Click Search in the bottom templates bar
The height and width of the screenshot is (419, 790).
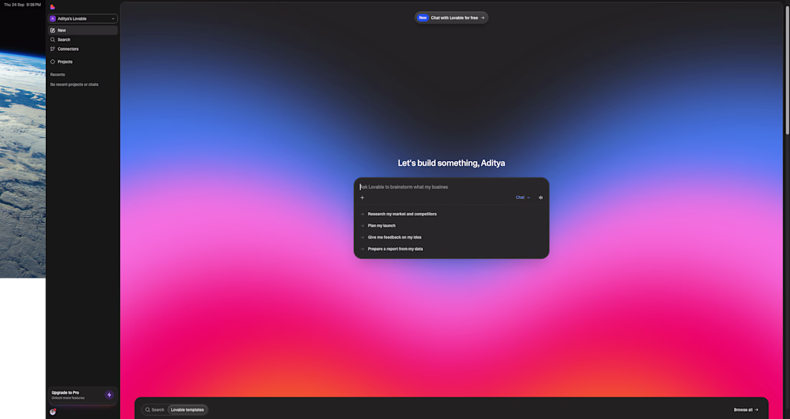click(154, 410)
